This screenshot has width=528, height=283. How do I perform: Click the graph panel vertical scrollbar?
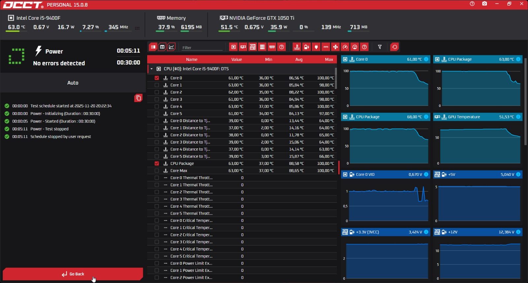point(525,101)
